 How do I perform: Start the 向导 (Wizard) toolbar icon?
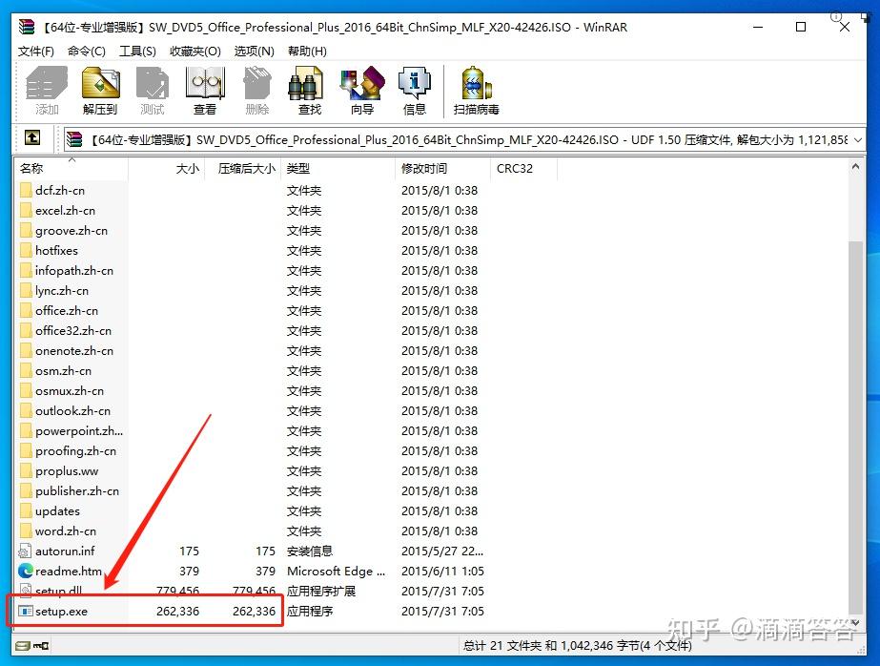(x=362, y=91)
